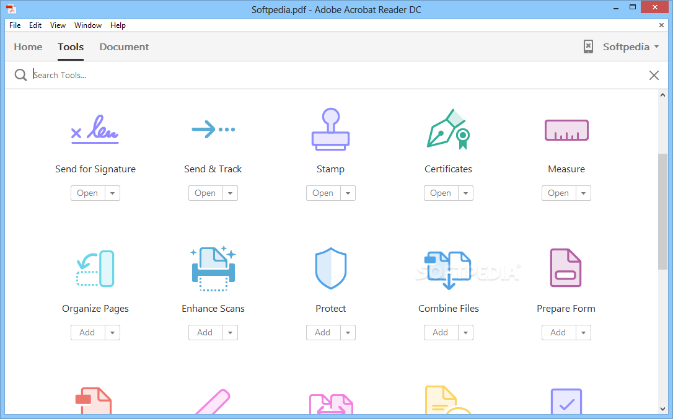Image resolution: width=673 pixels, height=419 pixels.
Task: Click the search magnifier icon
Action: coord(20,75)
